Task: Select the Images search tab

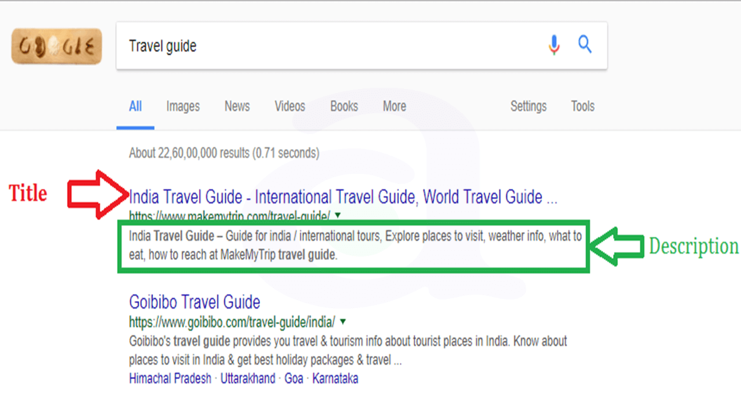Action: click(x=182, y=106)
